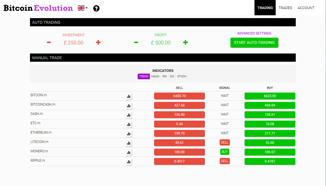Viewport: 326px width, 186px height.
Task: Decrease investment with the red minus icon
Action: point(49,42)
